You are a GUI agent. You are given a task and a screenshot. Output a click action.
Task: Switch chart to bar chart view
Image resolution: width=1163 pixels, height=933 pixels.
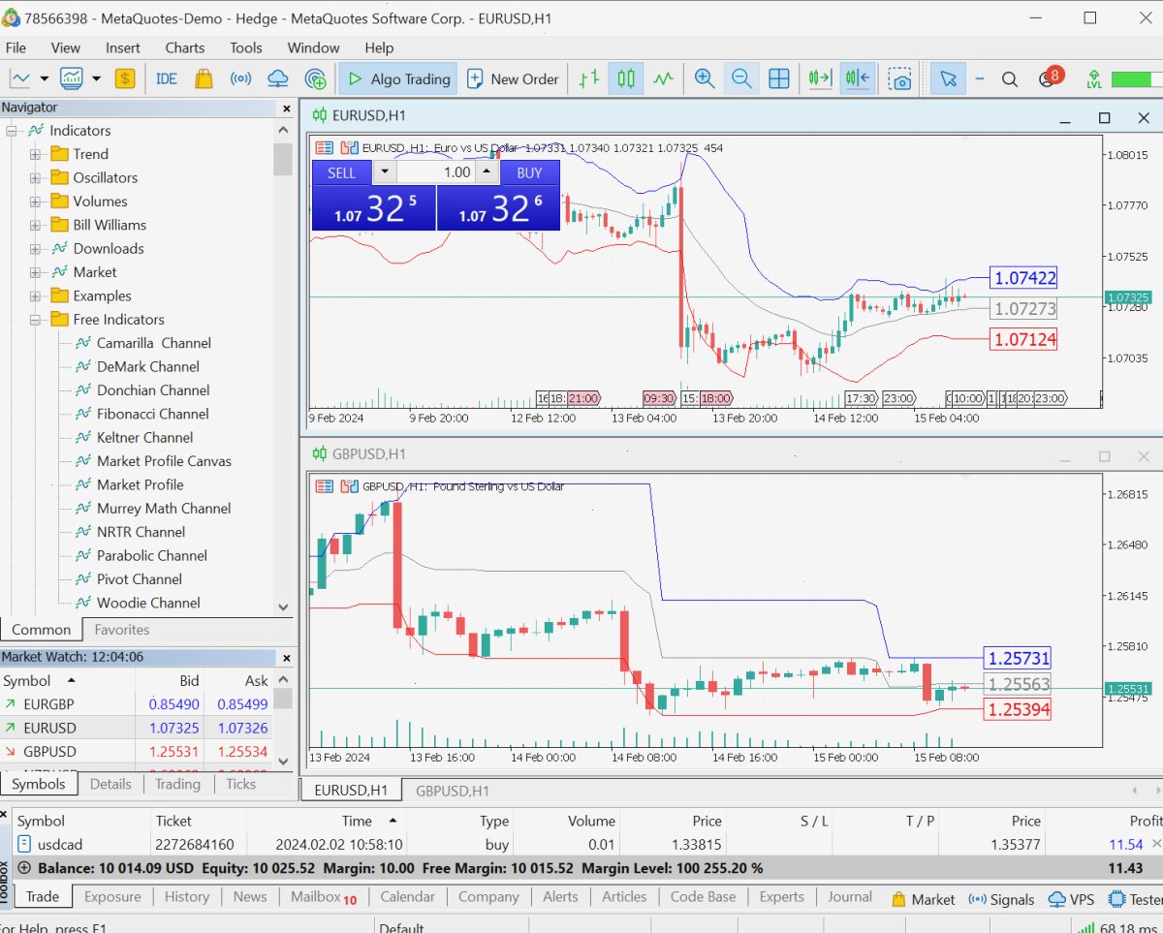click(588, 78)
